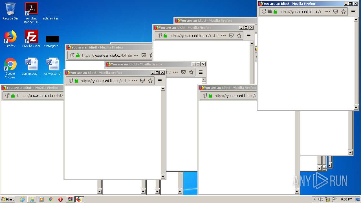The width and height of the screenshot is (361, 203).
Task: Click site info icon in window nearest runningpro icon
Action: 72,55
